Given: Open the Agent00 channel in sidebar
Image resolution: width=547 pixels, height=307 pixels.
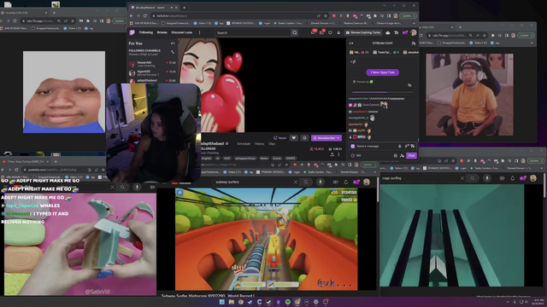Looking at the screenshot, I should pyautogui.click(x=152, y=73).
